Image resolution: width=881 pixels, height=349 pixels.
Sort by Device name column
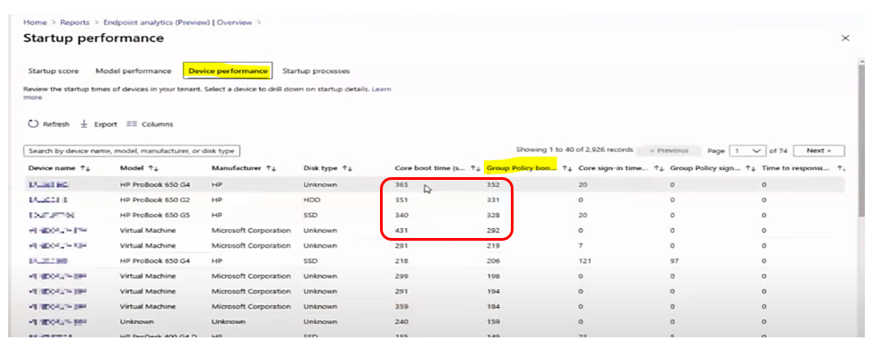coord(59,167)
